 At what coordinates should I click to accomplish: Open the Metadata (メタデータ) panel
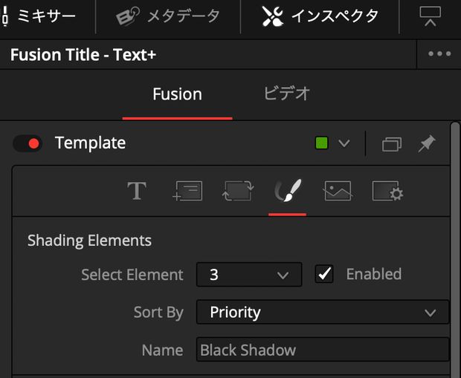tap(168, 16)
